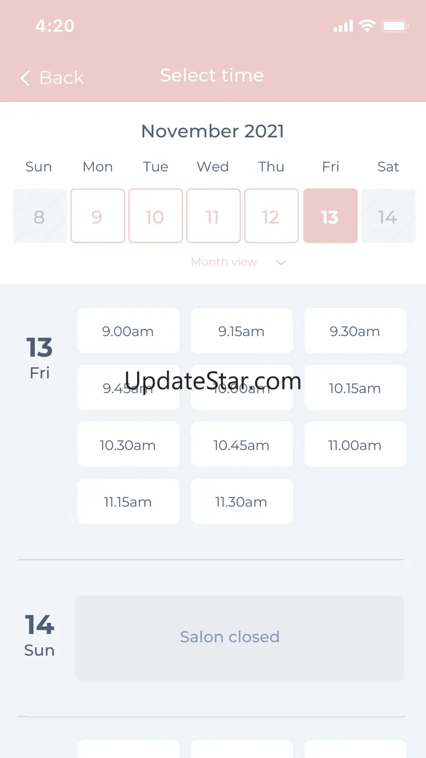Tap the Back chevron arrow icon

tap(25, 78)
